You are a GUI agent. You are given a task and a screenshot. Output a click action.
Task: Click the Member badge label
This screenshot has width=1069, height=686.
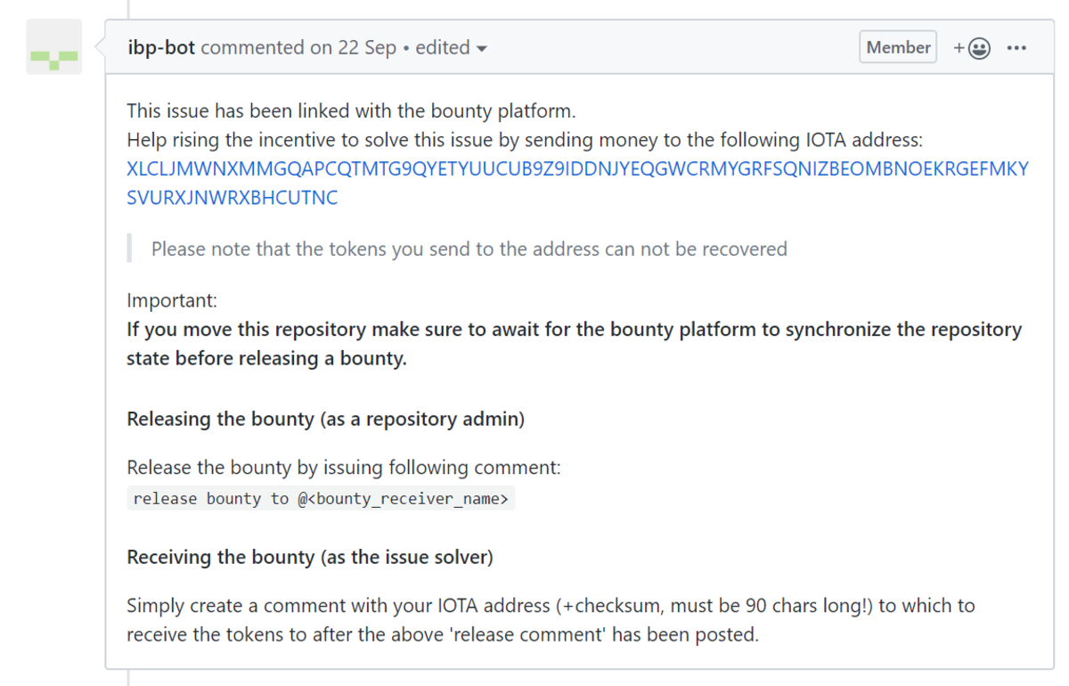898,47
